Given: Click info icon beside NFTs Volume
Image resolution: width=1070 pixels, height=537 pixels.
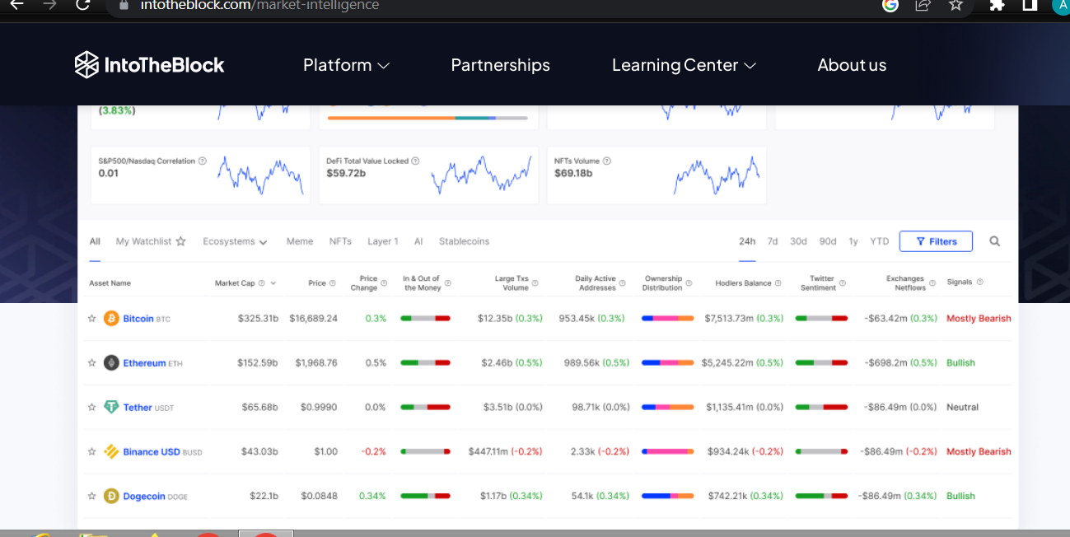Looking at the screenshot, I should click(x=607, y=161).
